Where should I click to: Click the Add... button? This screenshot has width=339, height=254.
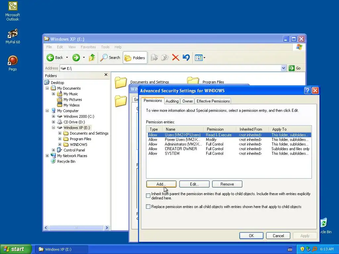pyautogui.click(x=161, y=184)
